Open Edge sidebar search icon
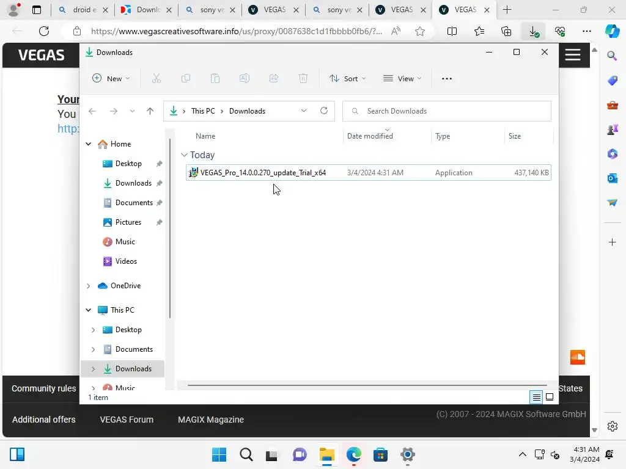The image size is (626, 469). coord(612,56)
